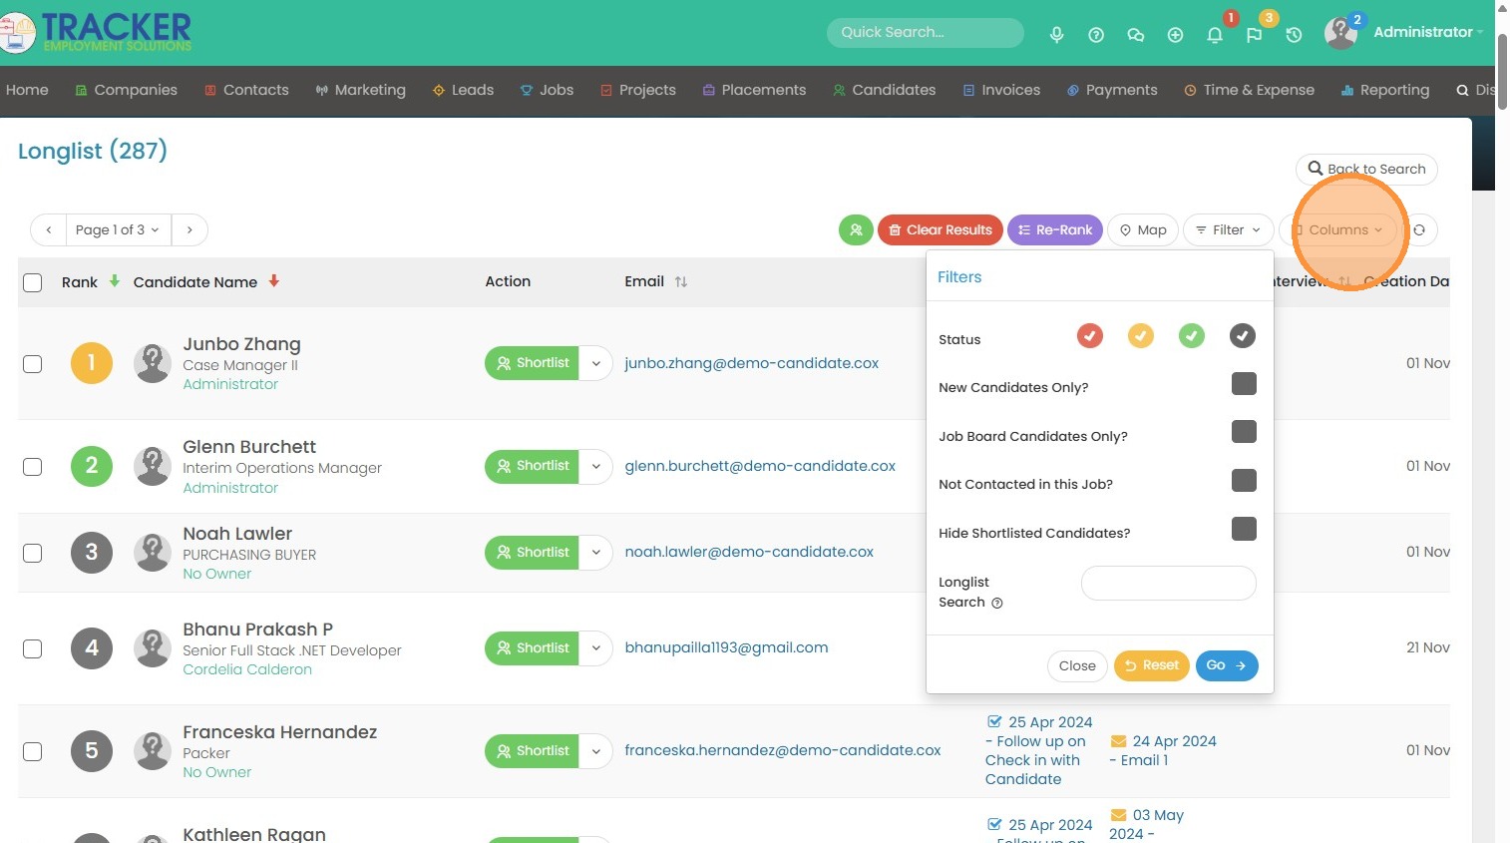The height and width of the screenshot is (843, 1510).
Task: Select the checkbox for Bhanu Prakash P
Action: pyautogui.click(x=33, y=649)
